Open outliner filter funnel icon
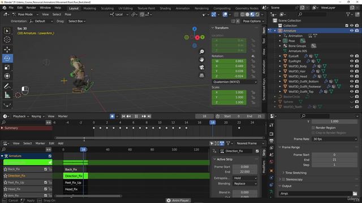Viewport: 362px width, 203px height. (x=348, y=14)
